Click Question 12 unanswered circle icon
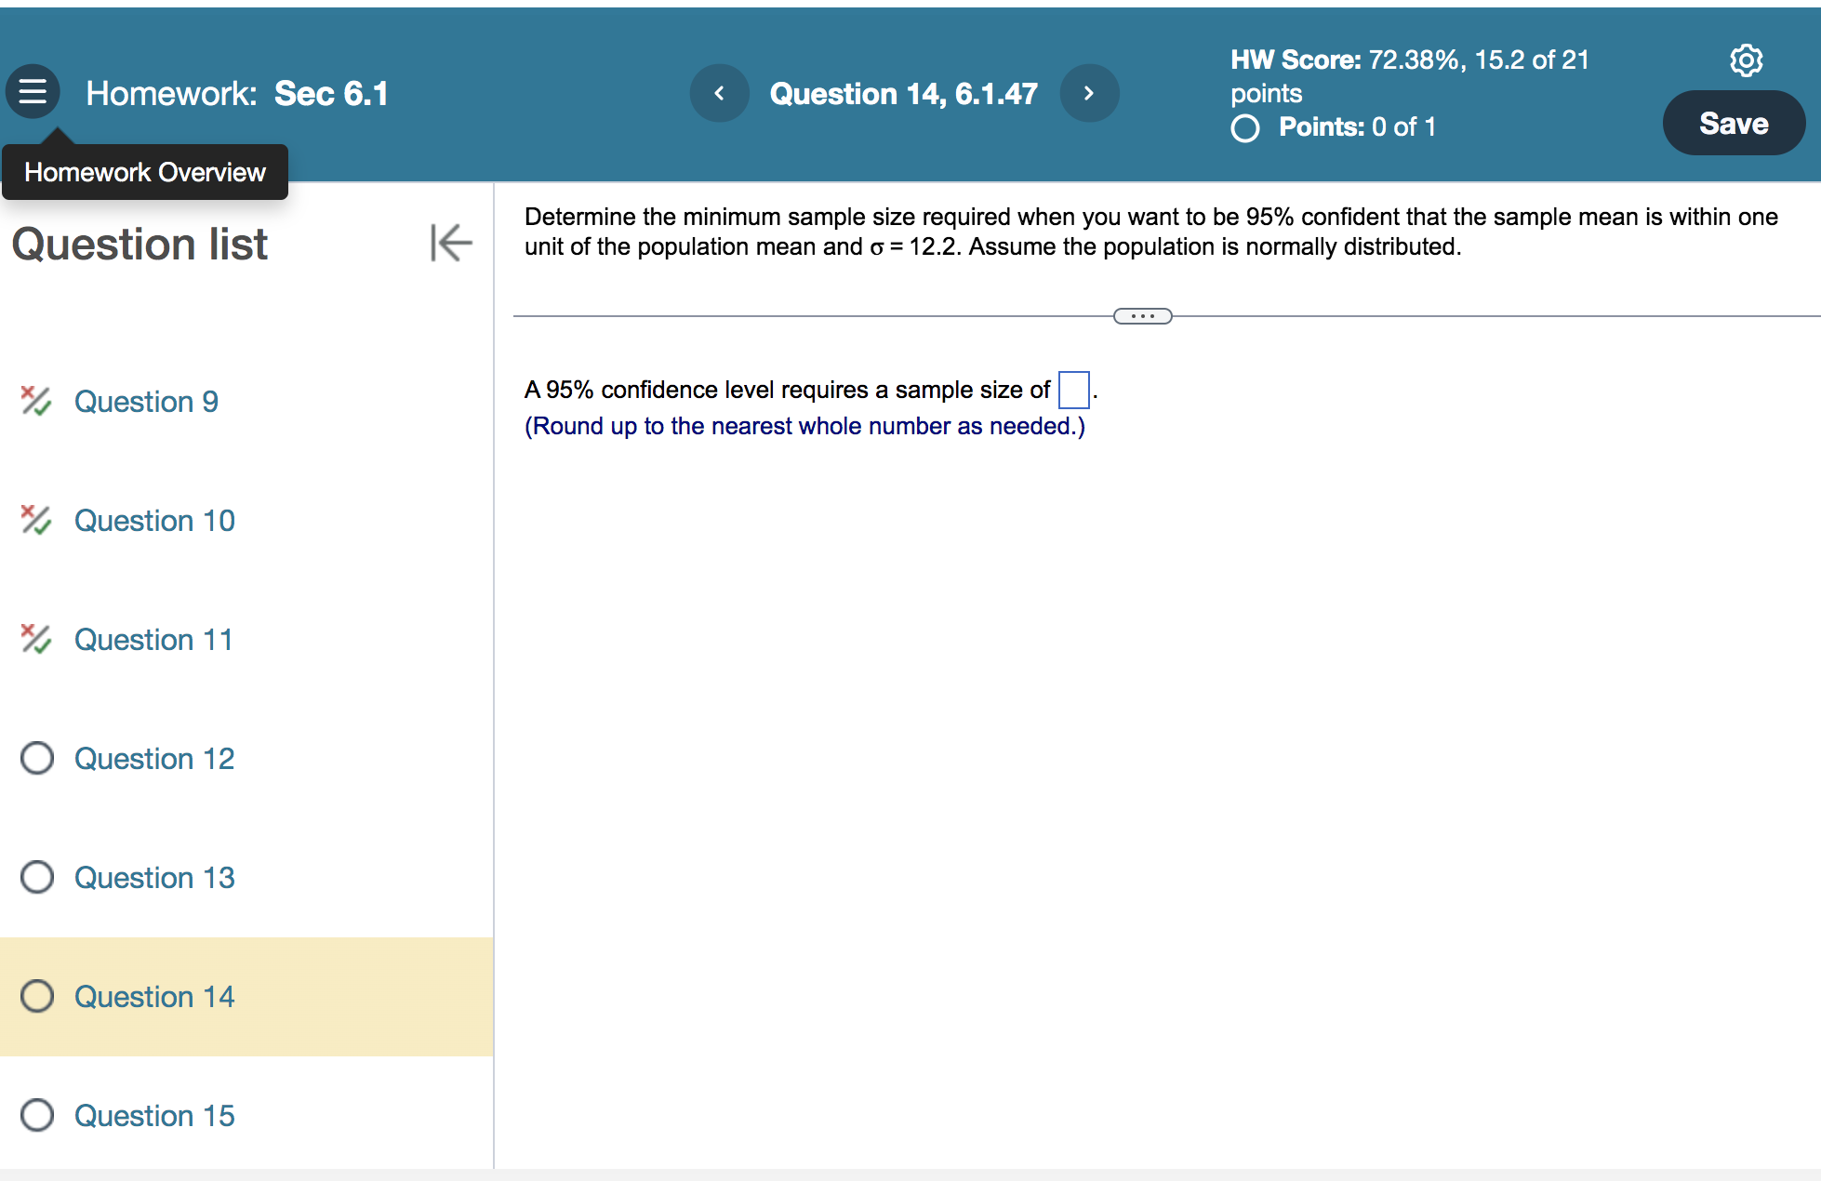1821x1181 pixels. point(37,758)
